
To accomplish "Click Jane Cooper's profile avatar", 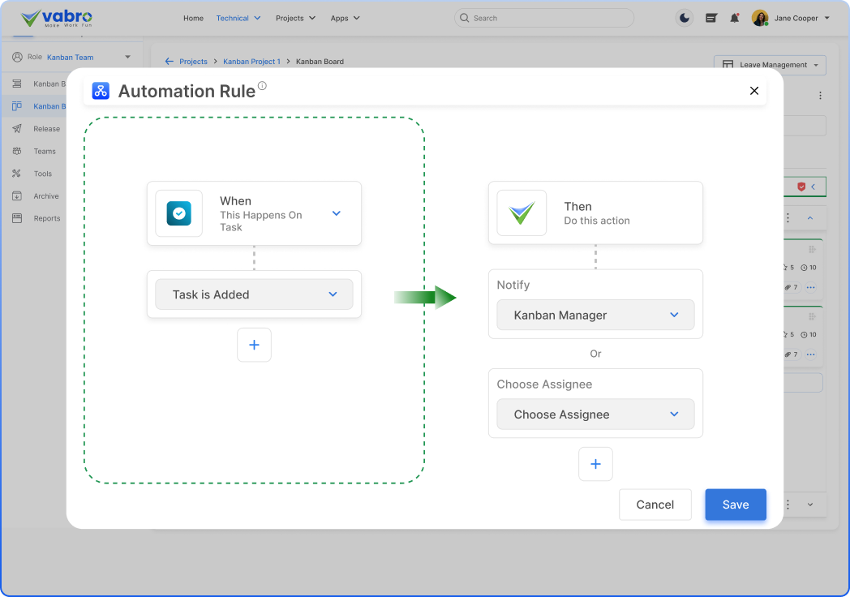I will 760,18.
